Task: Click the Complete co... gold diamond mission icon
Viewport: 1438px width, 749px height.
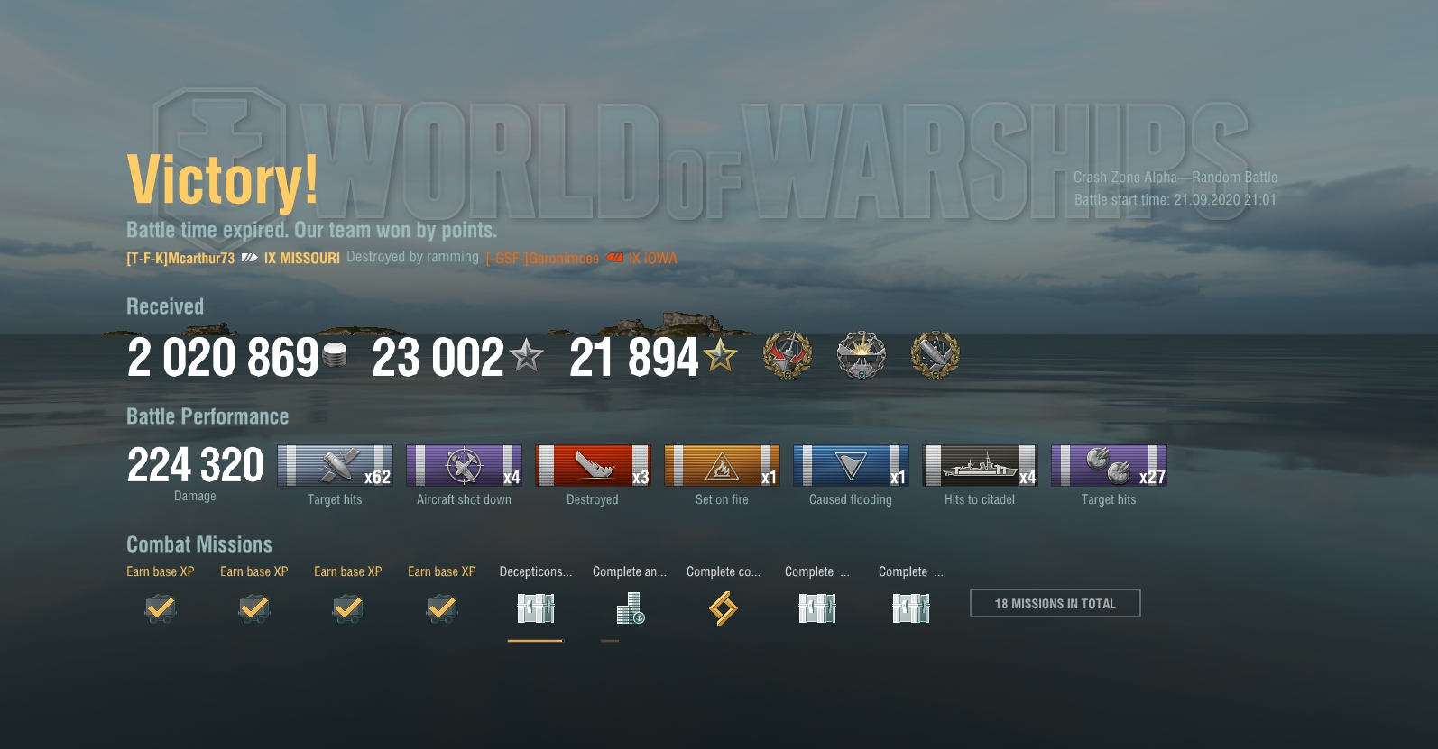Action: tap(724, 609)
